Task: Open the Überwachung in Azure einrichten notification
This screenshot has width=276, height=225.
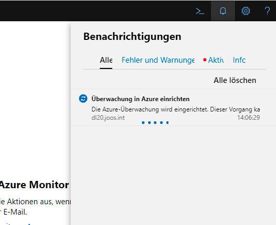Action: pos(140,99)
